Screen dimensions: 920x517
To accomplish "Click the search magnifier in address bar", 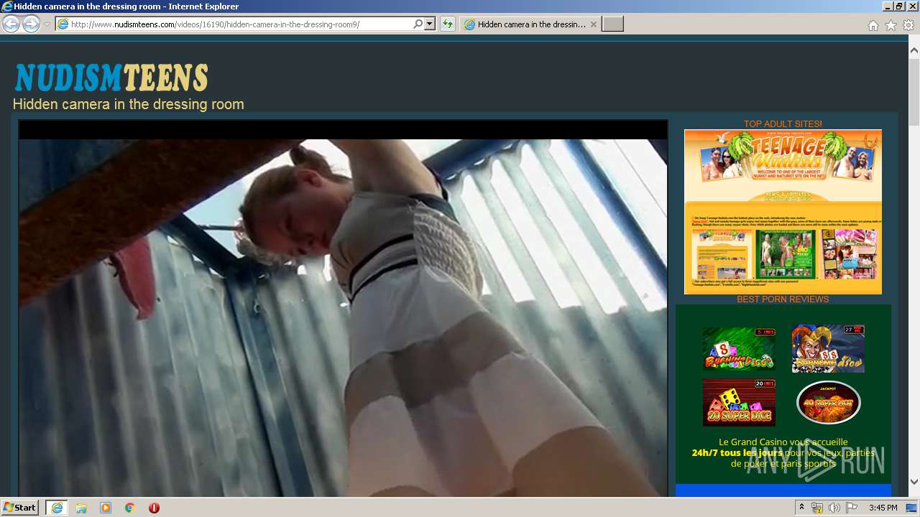I will point(418,24).
